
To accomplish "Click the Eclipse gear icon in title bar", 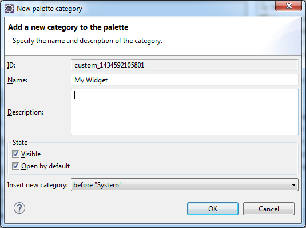I will tap(9, 9).
